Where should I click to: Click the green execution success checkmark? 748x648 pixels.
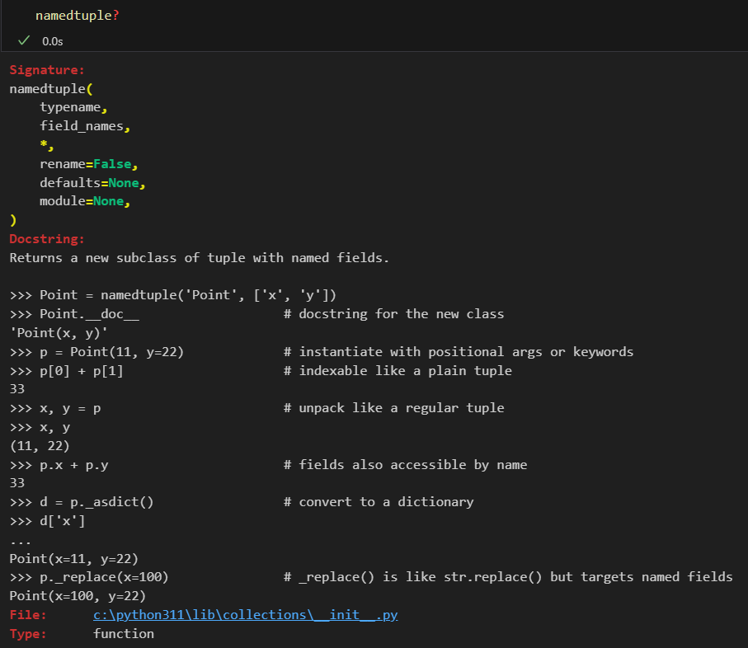pyautogui.click(x=25, y=40)
